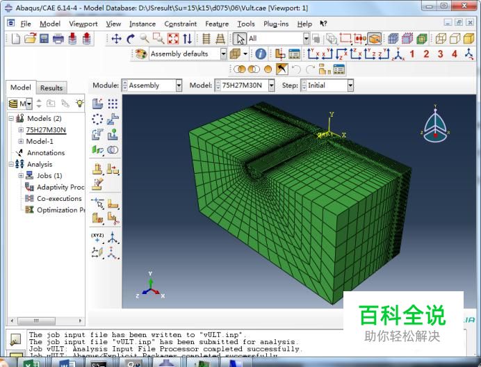The height and width of the screenshot is (367, 481).
Task: Click the Print icon
Action: pos(58,39)
